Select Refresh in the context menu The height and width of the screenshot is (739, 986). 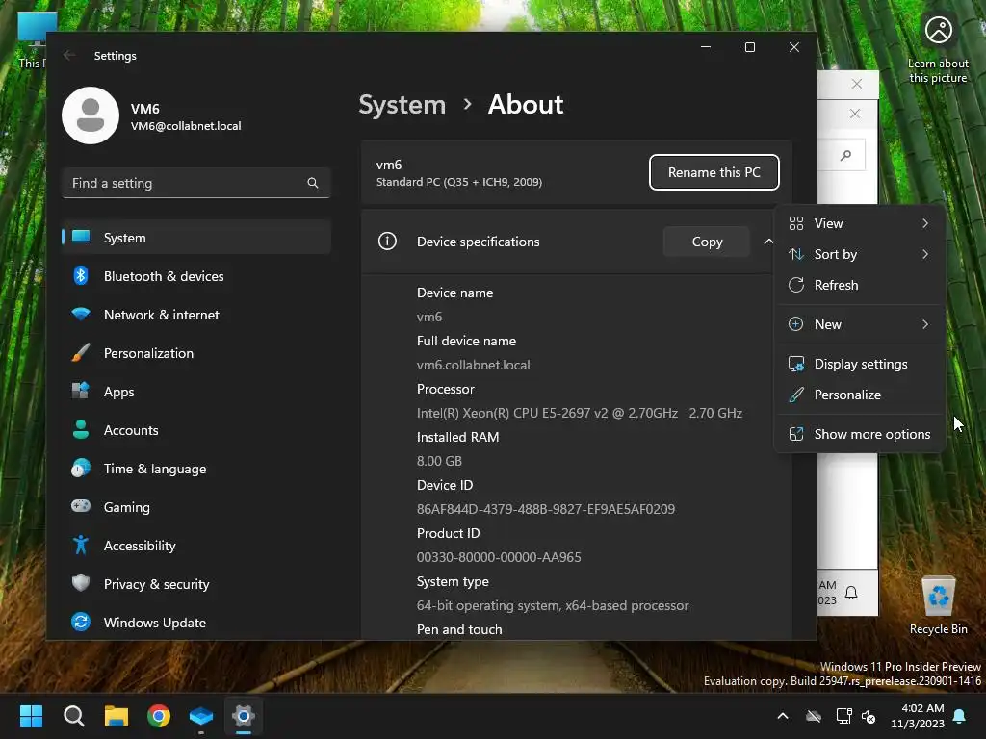tap(860, 285)
